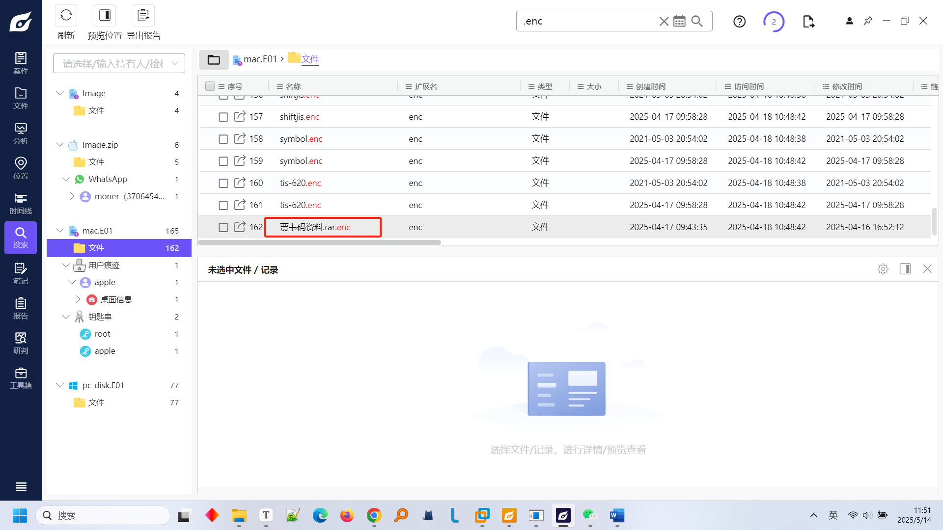The image size is (943, 530).
Task: Check the box for row 161 tis-620.enc
Action: (x=223, y=205)
